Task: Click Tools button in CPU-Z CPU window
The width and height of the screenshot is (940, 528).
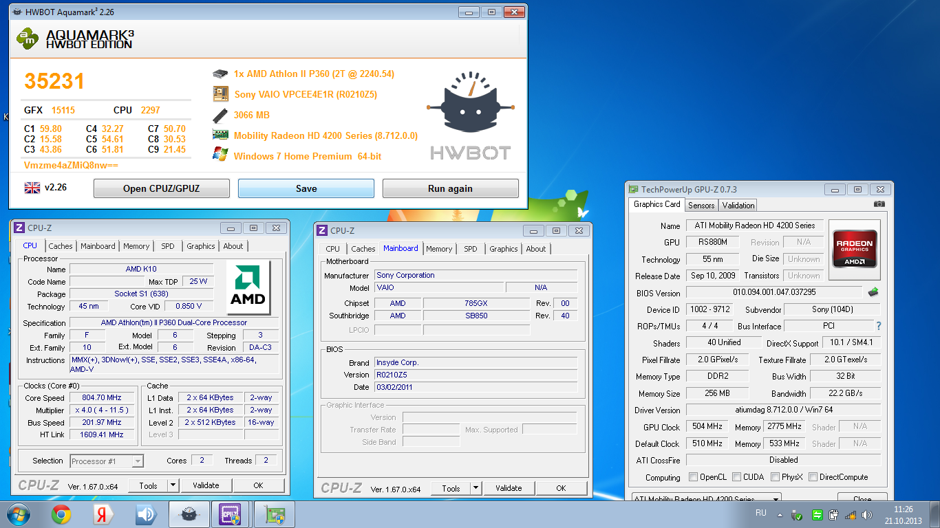Action: click(148, 485)
